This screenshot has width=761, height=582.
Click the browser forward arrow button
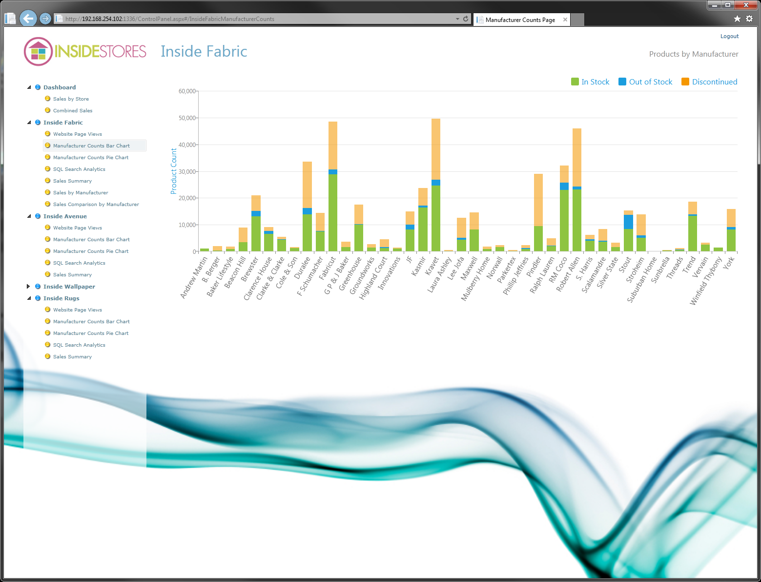coord(45,19)
